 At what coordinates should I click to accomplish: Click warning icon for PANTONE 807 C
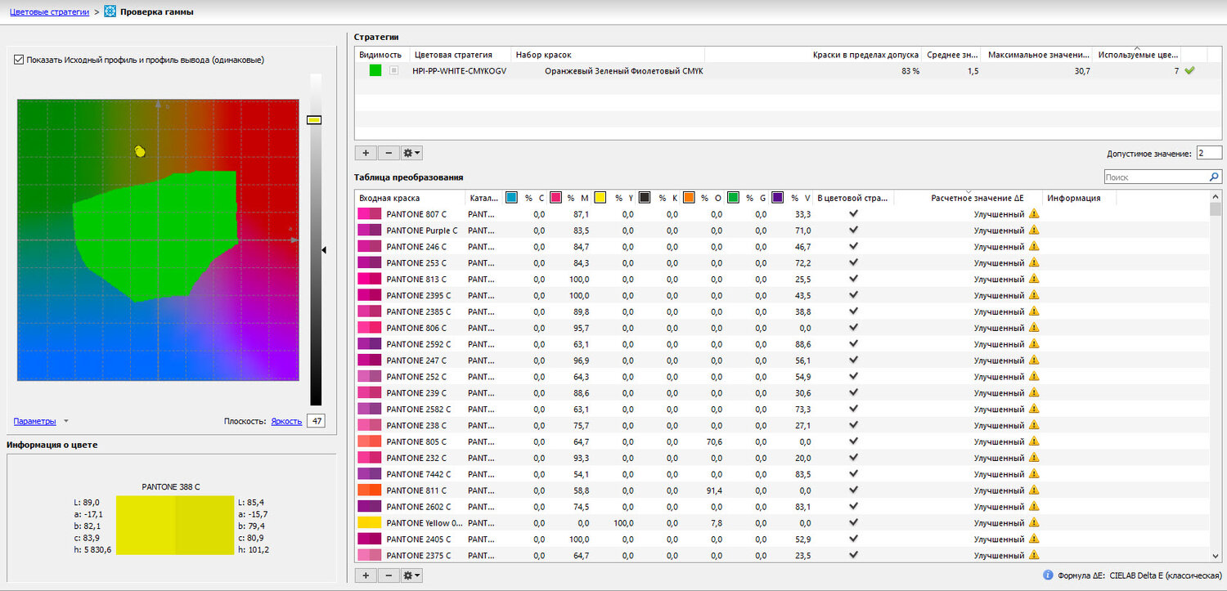(x=1034, y=214)
